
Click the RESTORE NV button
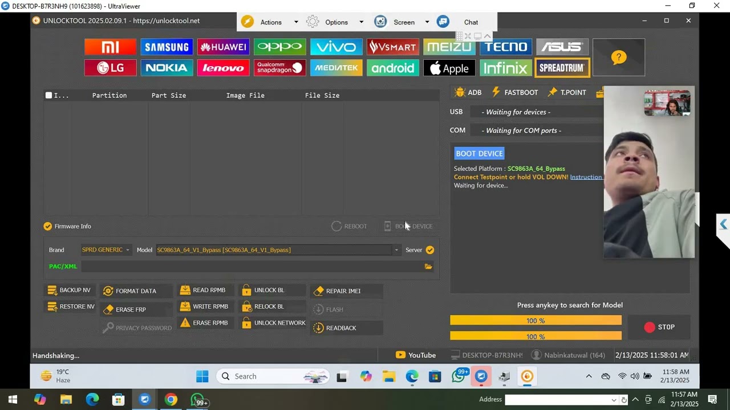pos(71,307)
